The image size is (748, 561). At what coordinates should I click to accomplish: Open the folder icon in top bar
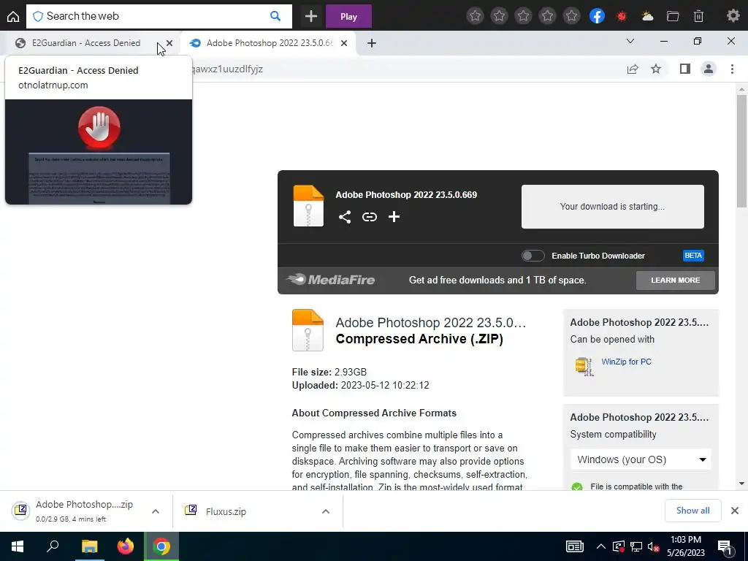[673, 16]
